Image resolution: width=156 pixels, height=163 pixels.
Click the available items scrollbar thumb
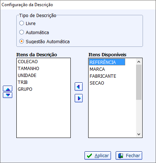tap(139, 82)
